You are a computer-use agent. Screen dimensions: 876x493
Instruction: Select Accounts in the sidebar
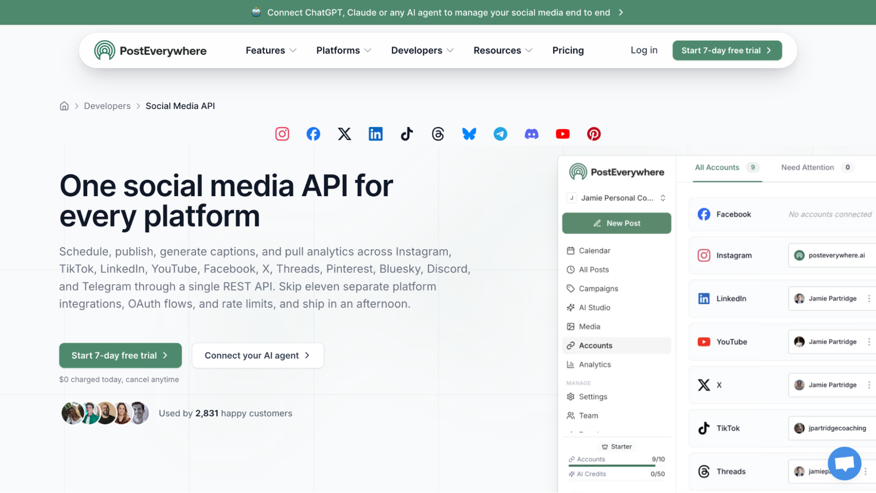coord(617,345)
